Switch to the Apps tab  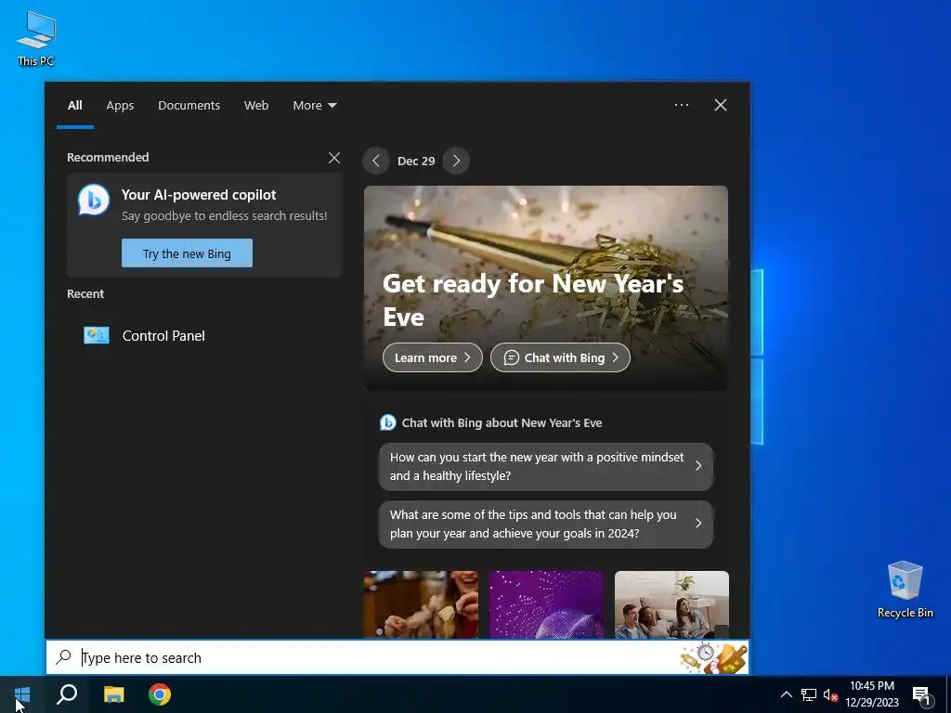pyautogui.click(x=120, y=106)
